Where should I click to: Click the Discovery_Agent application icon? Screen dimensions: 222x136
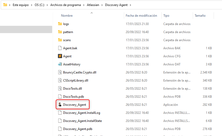tap(60, 104)
